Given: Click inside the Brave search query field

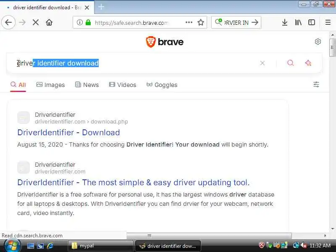Looking at the screenshot, I should click(137, 63).
